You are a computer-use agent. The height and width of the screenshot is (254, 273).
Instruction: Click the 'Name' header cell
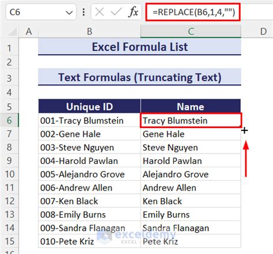pos(191,106)
